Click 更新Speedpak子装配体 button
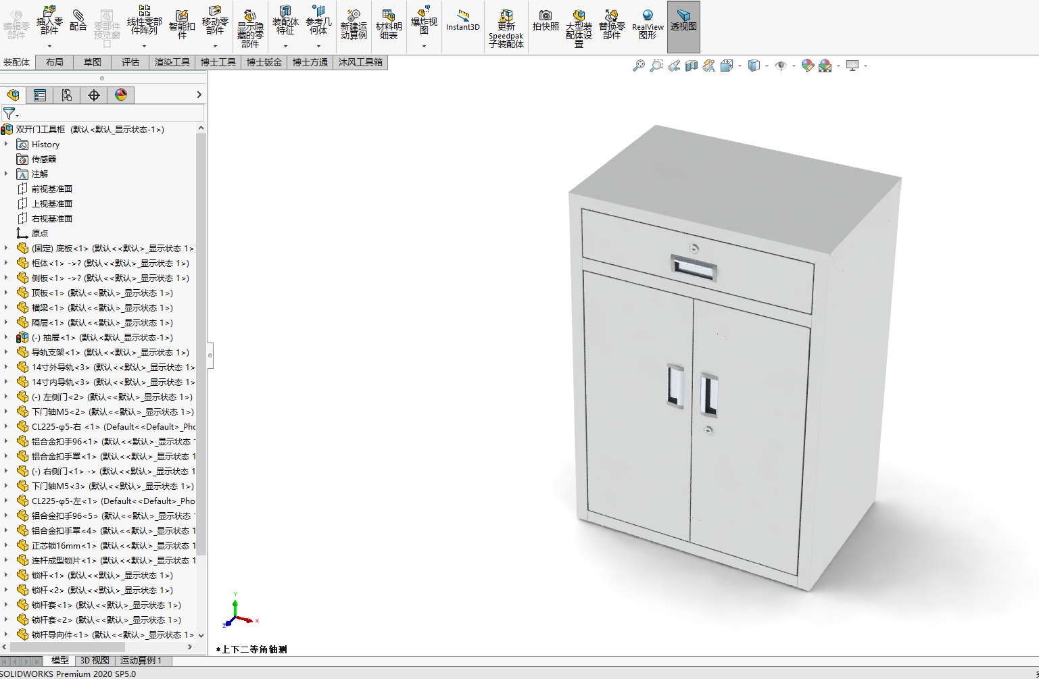1039x679 pixels. 506,28
